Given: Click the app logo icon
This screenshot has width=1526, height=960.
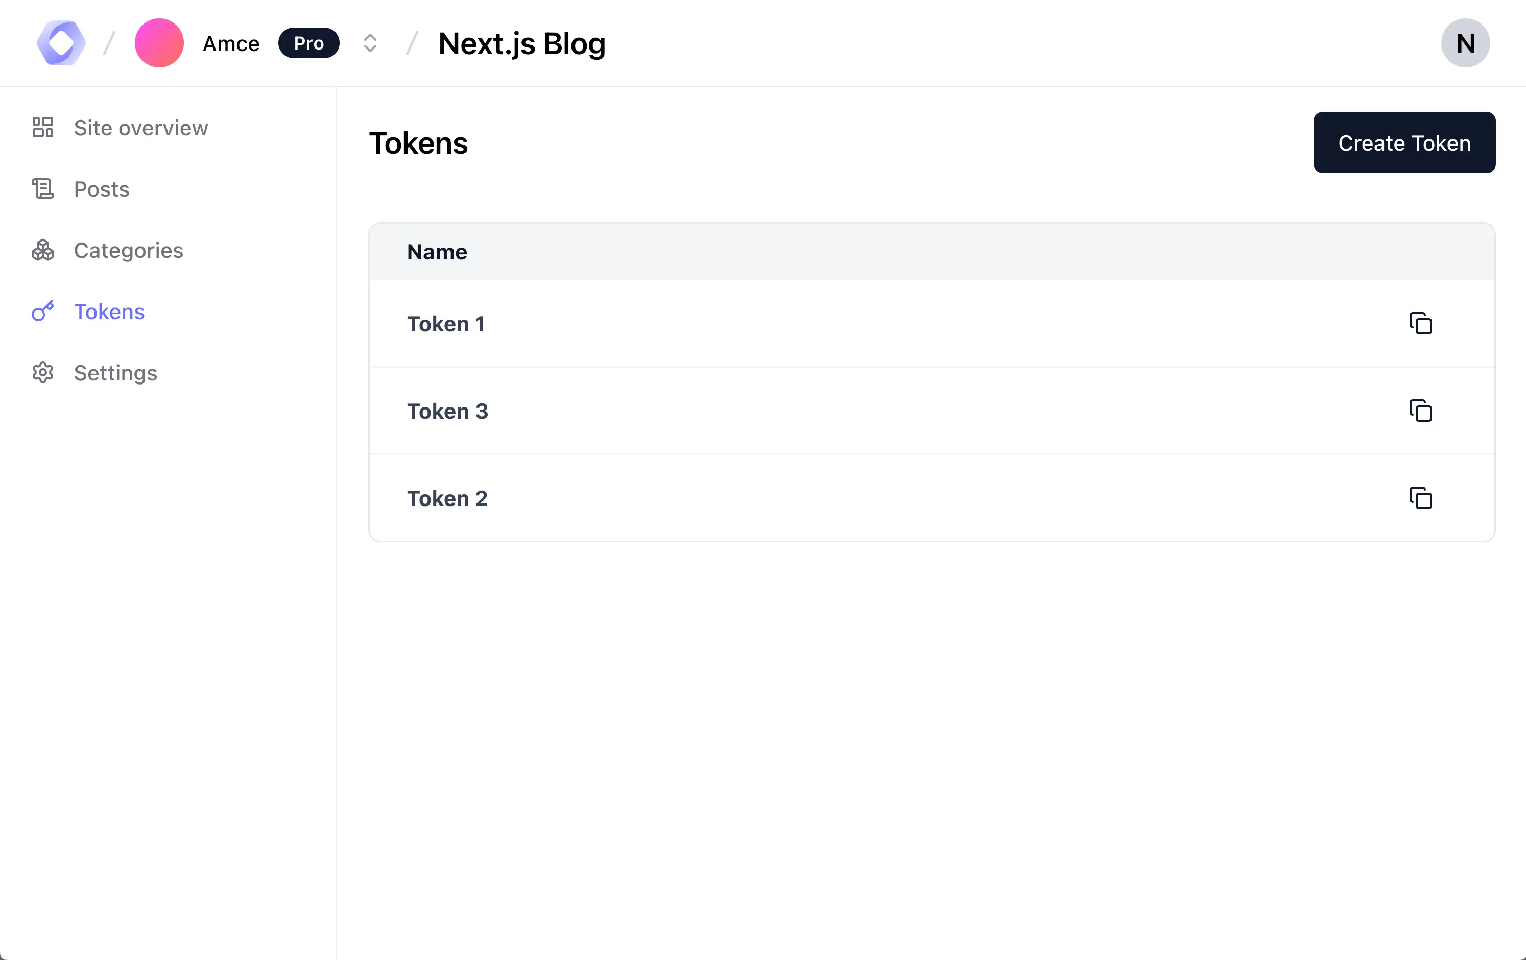Looking at the screenshot, I should 61,43.
